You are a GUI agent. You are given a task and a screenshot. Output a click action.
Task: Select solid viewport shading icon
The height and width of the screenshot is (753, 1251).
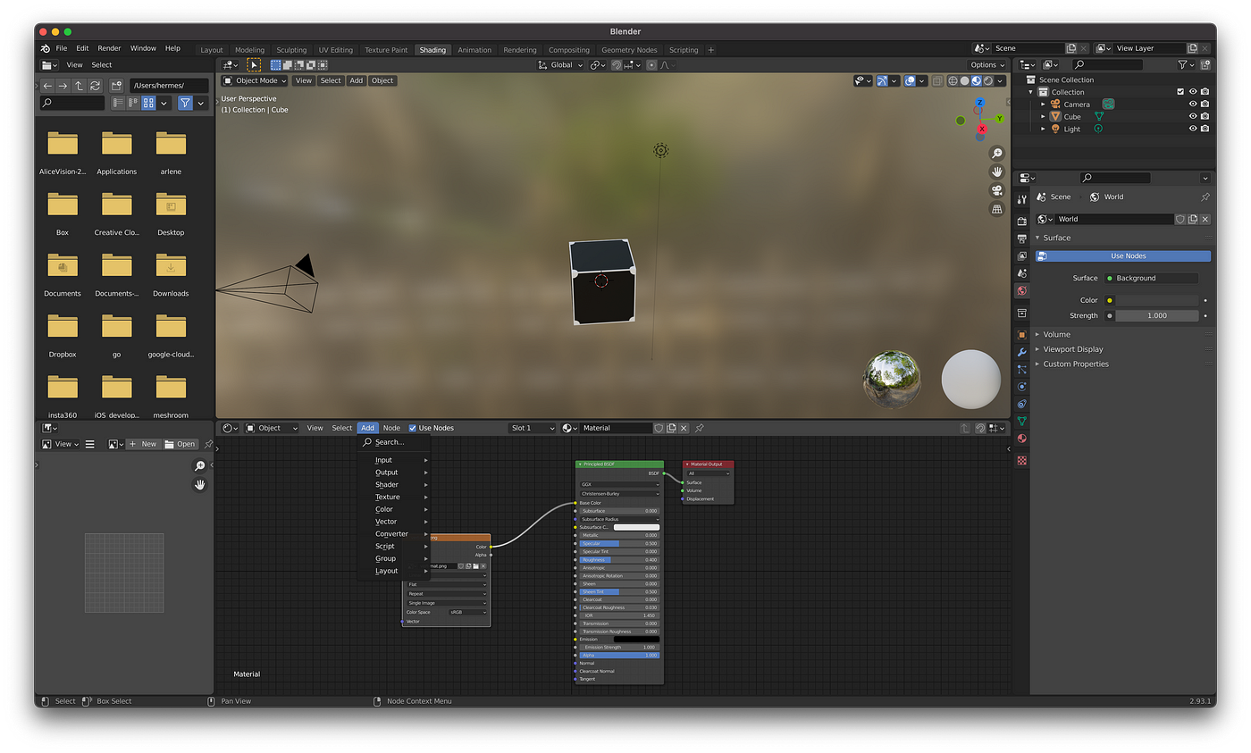[x=964, y=80]
